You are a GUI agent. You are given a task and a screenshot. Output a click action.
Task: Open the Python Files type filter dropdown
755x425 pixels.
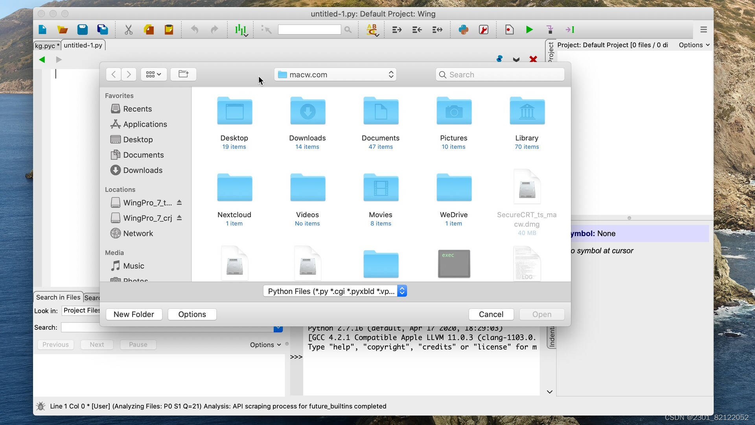(x=335, y=291)
